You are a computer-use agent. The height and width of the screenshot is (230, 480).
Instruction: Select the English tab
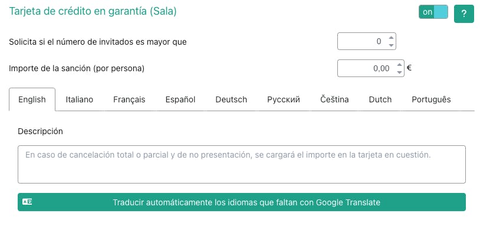[x=32, y=99]
